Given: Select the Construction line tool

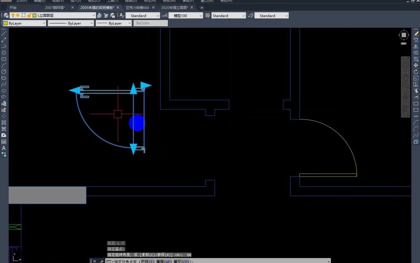Looking at the screenshot, I should tap(4, 40).
